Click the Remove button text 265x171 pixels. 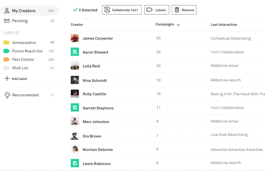(188, 10)
